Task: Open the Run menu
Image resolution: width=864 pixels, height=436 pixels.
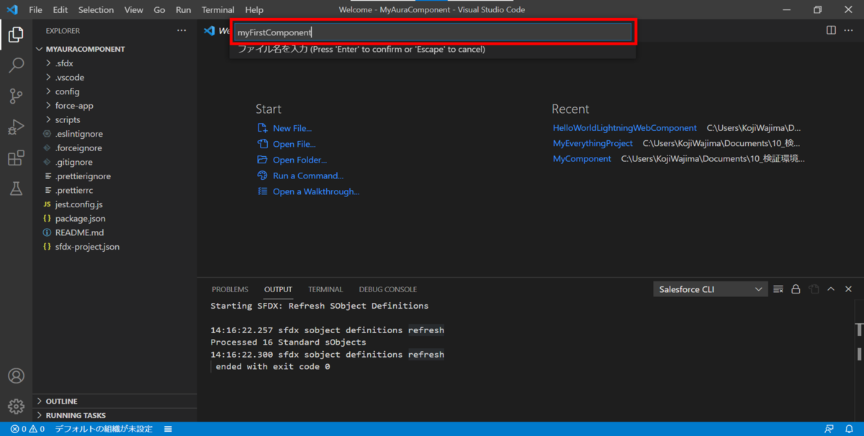Action: [184, 10]
